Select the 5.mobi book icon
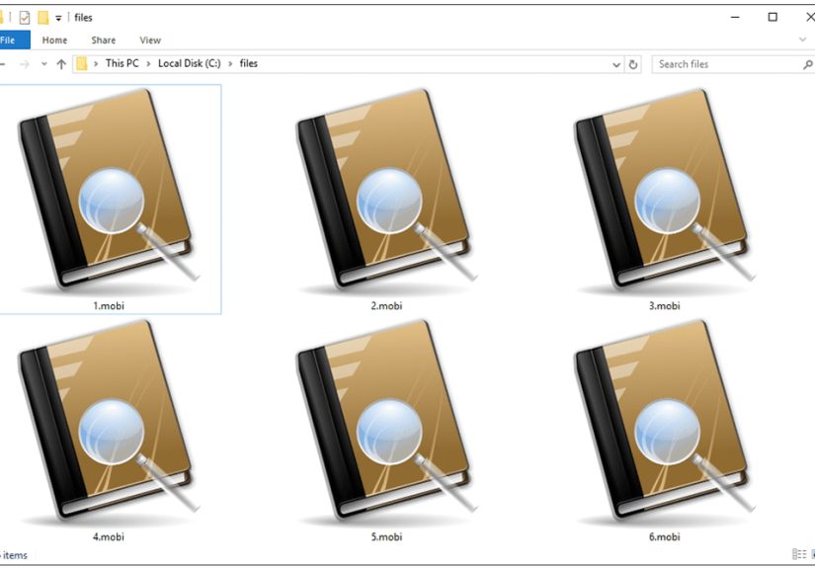This screenshot has height=568, width=815. point(386,422)
